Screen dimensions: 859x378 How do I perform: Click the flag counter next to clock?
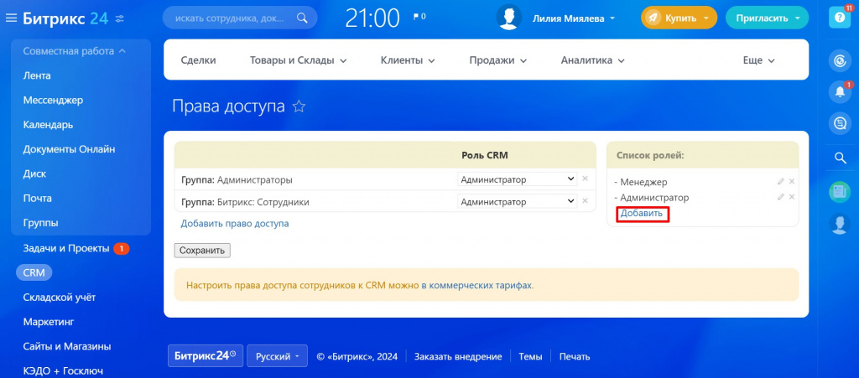tap(419, 17)
